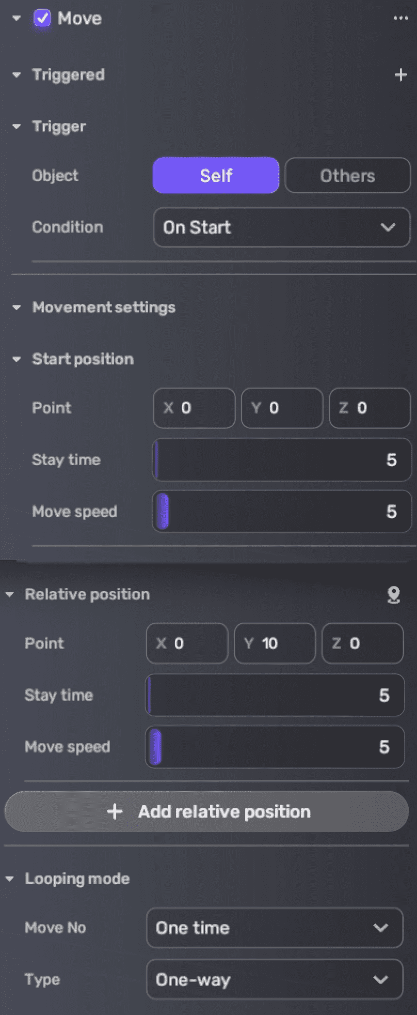Click the Y field showing 10 in Relative position
The height and width of the screenshot is (1015, 417).
pyautogui.click(x=274, y=643)
